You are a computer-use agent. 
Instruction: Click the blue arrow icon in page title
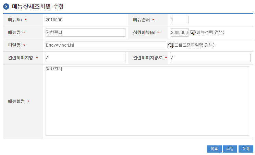pyautogui.click(x=6, y=7)
